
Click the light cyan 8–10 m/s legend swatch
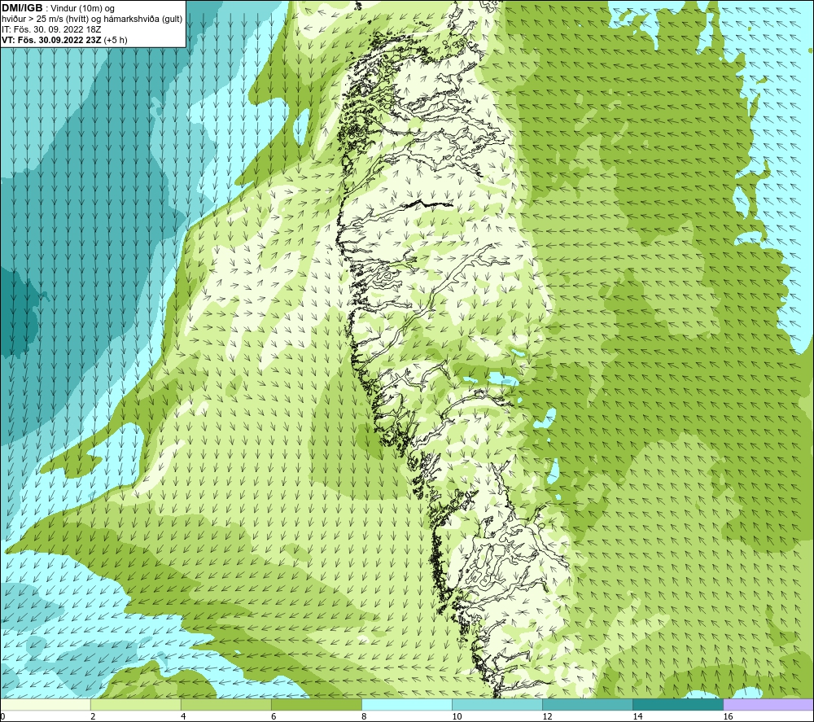click(x=407, y=704)
